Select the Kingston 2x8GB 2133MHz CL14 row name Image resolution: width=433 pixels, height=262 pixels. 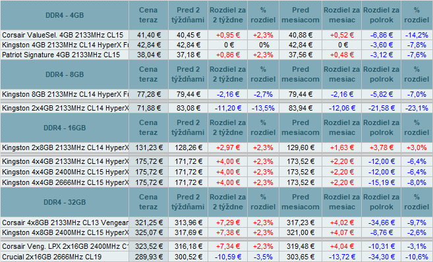65,147
